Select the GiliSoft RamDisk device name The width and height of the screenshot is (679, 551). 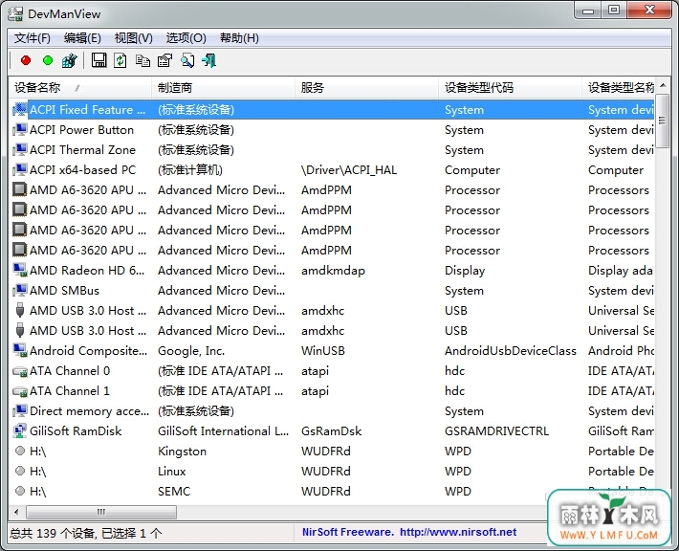pos(76,430)
